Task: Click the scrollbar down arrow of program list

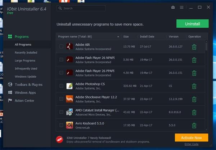Action: (206, 129)
